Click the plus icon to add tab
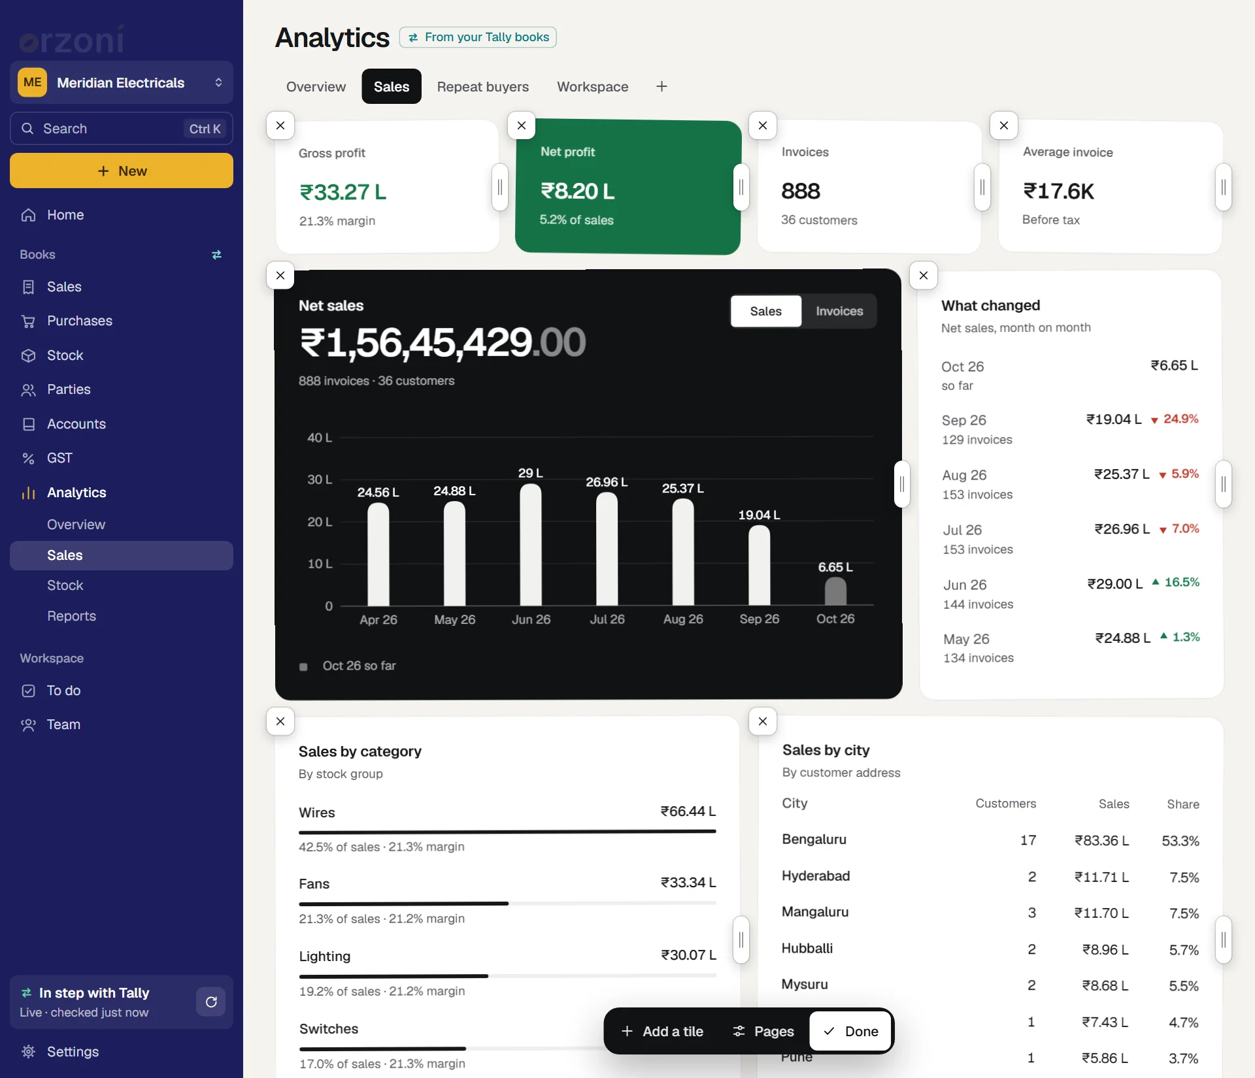Image resolution: width=1255 pixels, height=1078 pixels. pyautogui.click(x=661, y=86)
